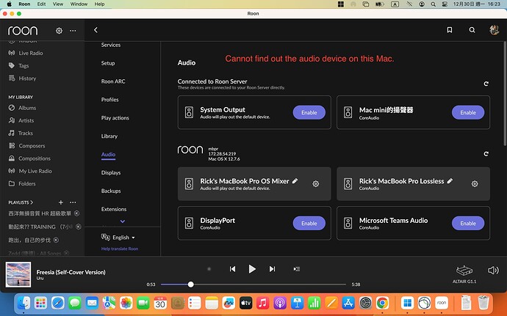Open the Edit menu in menu bar
The height and width of the screenshot is (316, 507).
[41, 4]
